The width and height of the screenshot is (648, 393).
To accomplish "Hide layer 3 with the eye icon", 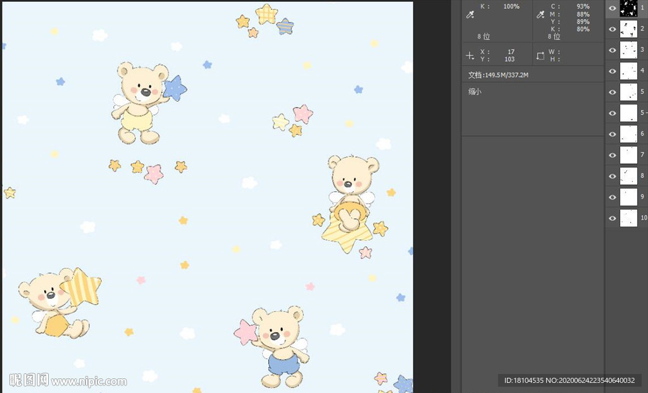I will click(613, 50).
